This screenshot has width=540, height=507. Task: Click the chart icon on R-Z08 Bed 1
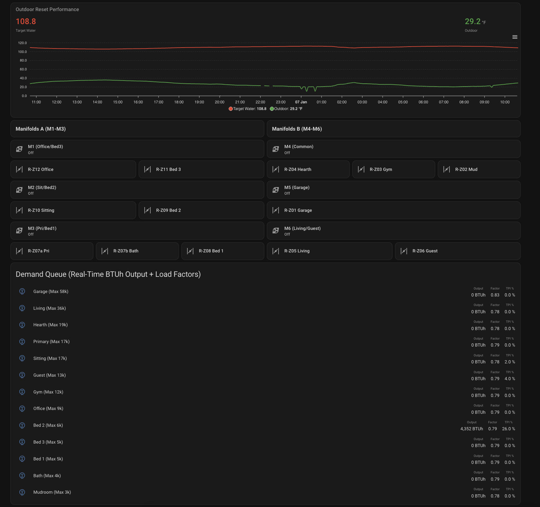190,251
